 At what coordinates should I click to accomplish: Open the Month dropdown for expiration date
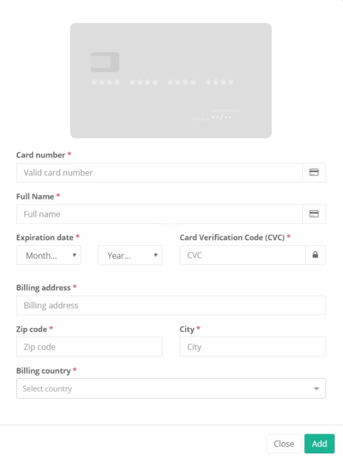(x=49, y=255)
